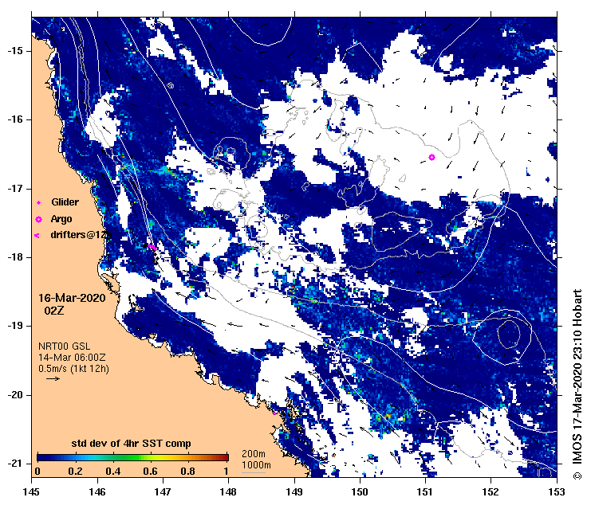The height and width of the screenshot is (505, 591).
Task: Click the '0.2' color bar tick label
Action: click(x=76, y=471)
